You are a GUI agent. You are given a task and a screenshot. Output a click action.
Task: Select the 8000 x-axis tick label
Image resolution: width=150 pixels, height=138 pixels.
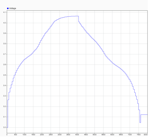pyautogui.click(x=146, y=135)
